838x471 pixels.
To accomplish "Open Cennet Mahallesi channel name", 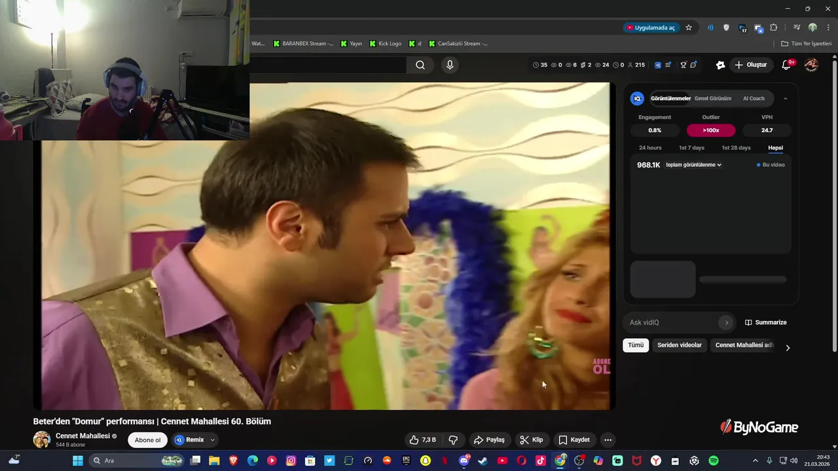I will tap(82, 436).
